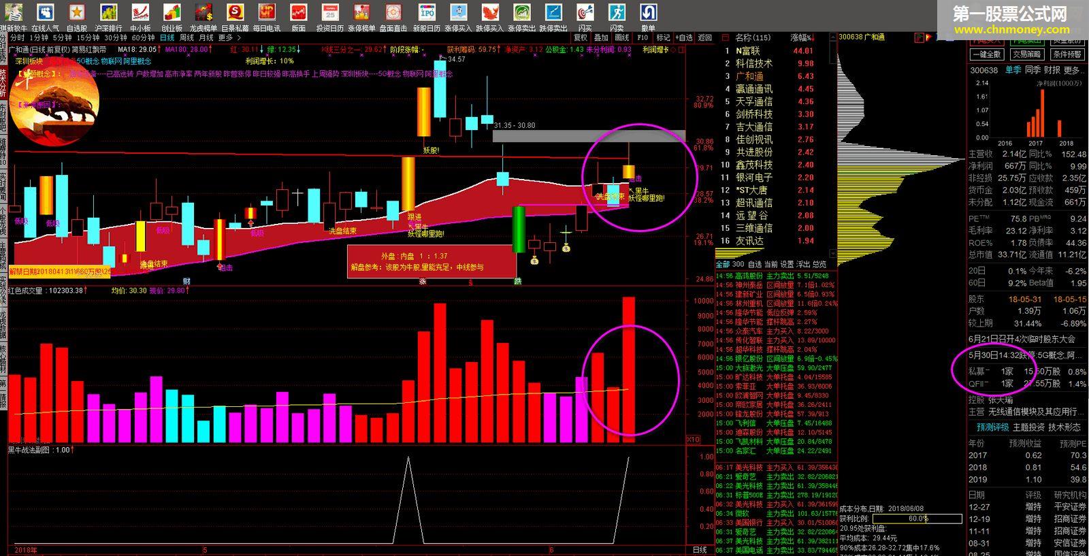The width and height of the screenshot is (1089, 556).
Task: Click the 画线 drawing button
Action: pos(622,38)
